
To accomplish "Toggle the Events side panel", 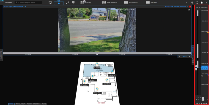I will [x=193, y=60].
